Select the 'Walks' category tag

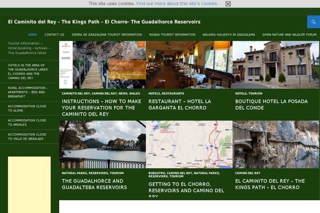(x=134, y=94)
